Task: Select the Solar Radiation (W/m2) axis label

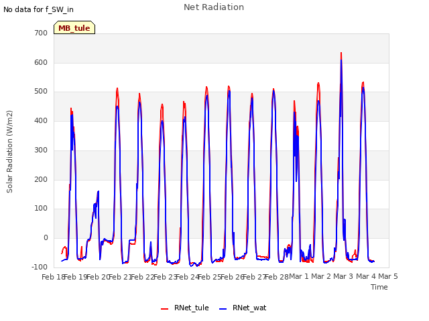Action: tap(9, 152)
